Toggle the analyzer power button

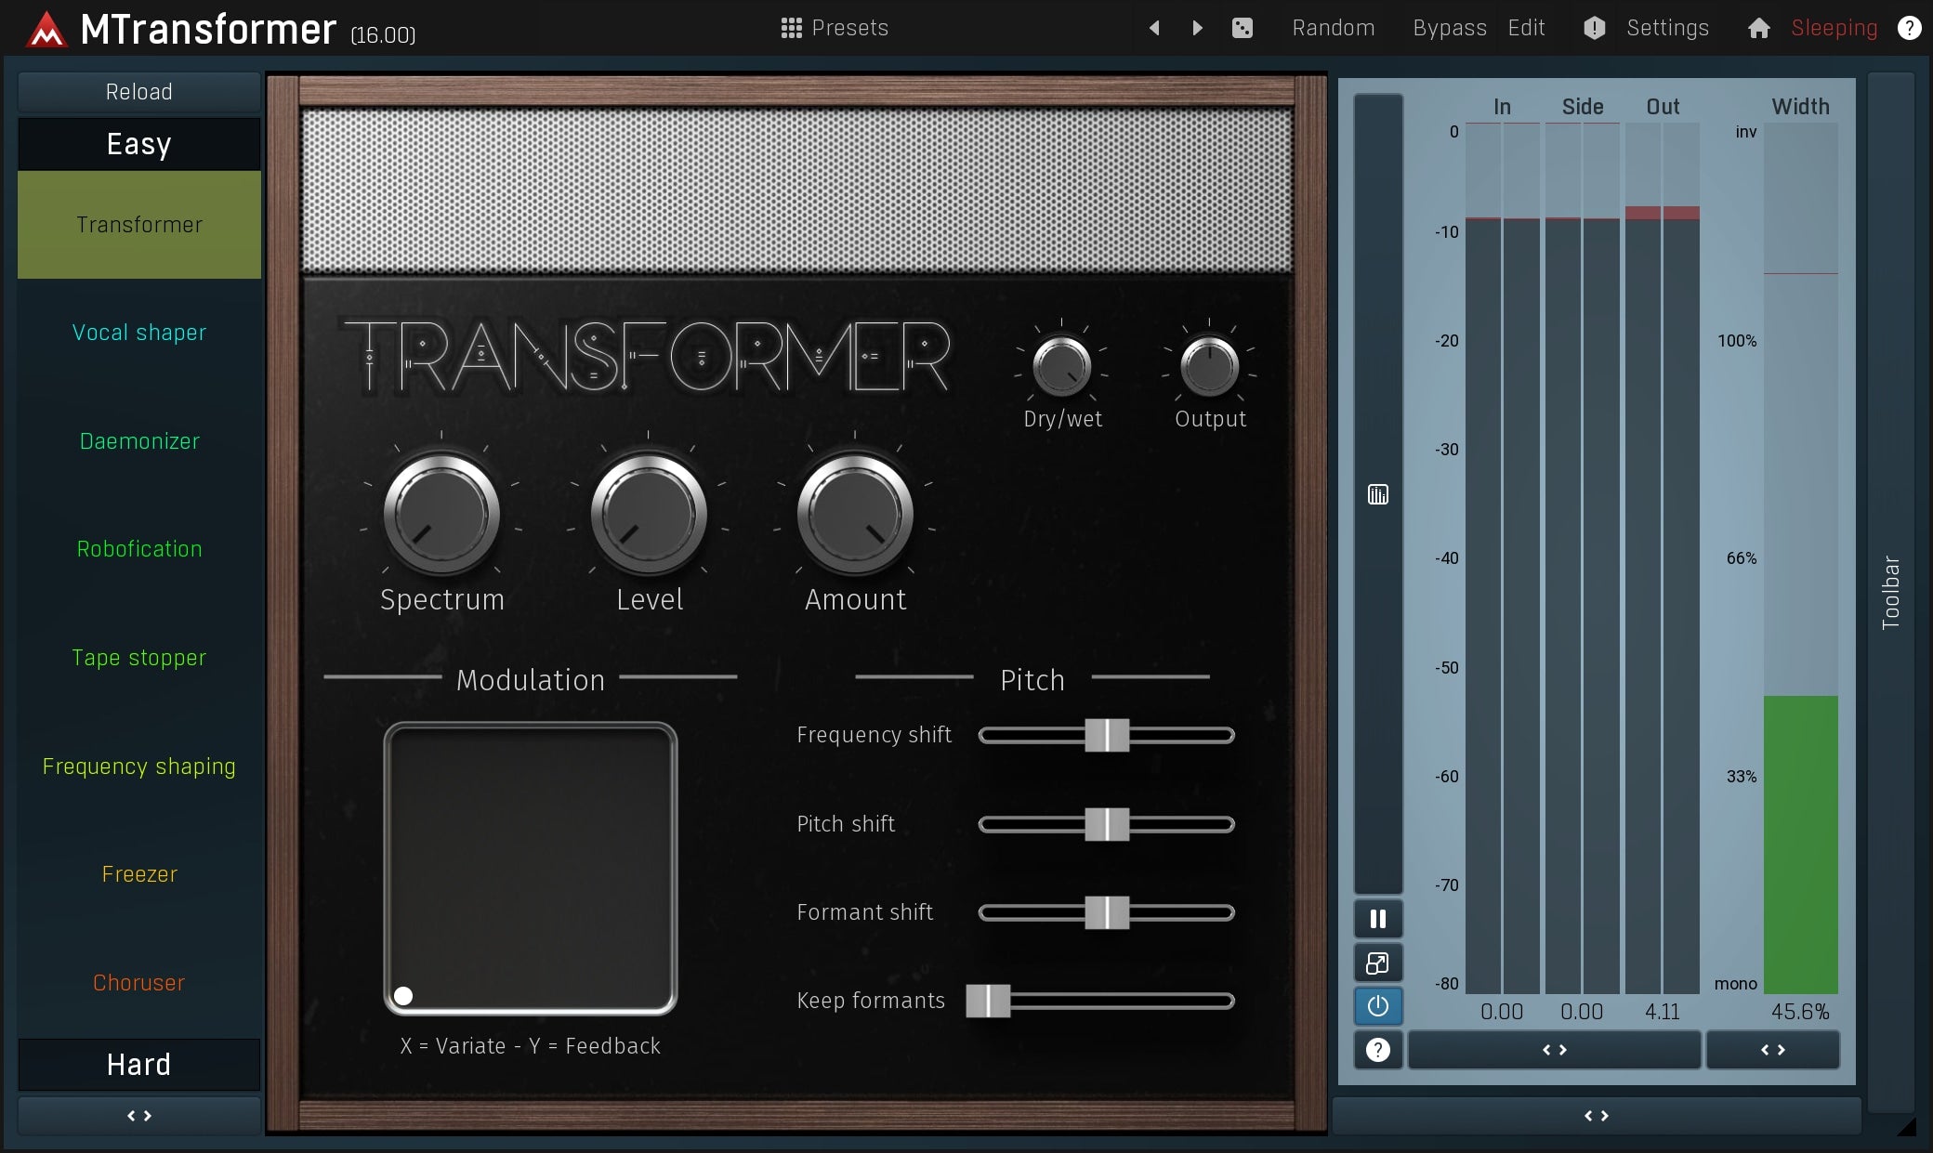tap(1377, 1006)
